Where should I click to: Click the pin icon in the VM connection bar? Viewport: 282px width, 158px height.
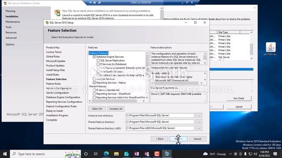coord(90,2)
